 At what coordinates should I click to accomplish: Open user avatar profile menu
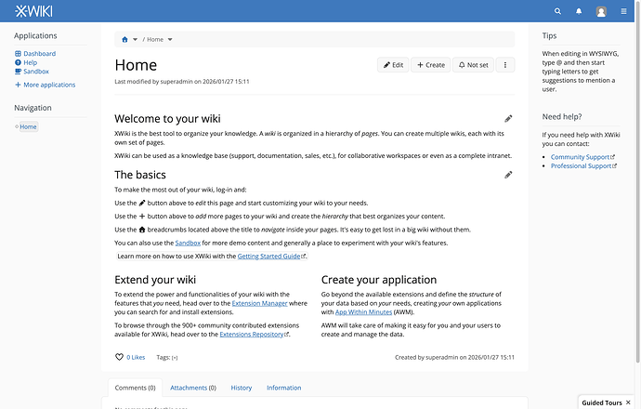pyautogui.click(x=601, y=11)
